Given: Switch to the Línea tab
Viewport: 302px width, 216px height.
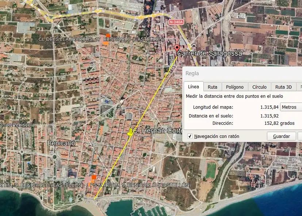Looking at the screenshot, I should (194, 86).
